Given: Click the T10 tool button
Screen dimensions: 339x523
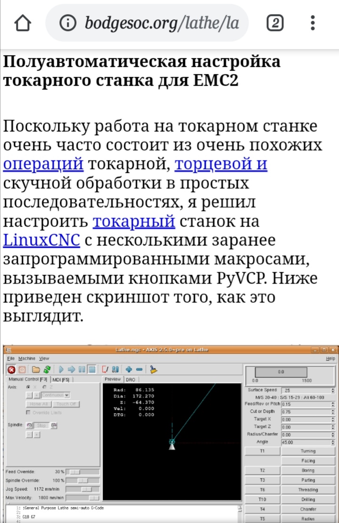Looking at the screenshot, I should click(262, 499).
